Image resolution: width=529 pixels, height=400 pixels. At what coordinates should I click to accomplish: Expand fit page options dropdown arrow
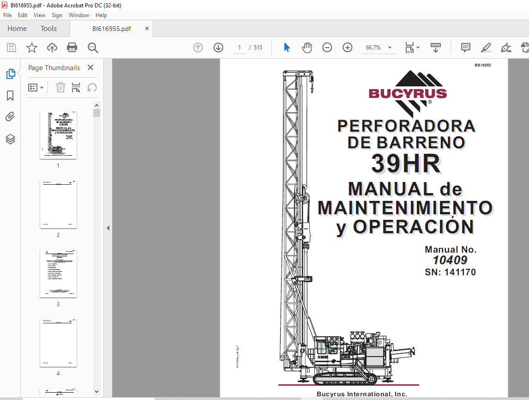[x=418, y=48]
